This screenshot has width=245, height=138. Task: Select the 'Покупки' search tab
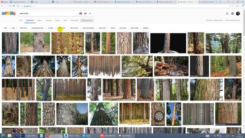(x=49, y=20)
